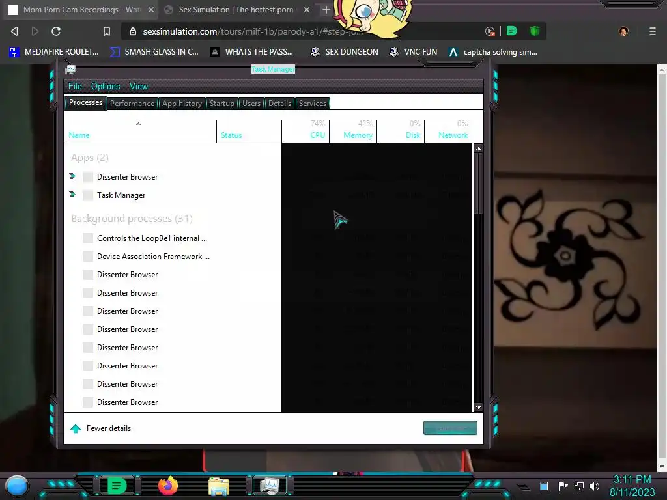This screenshot has width=667, height=500.
Task: Collapse Task Manager with Fewer details arrow
Action: 76,428
